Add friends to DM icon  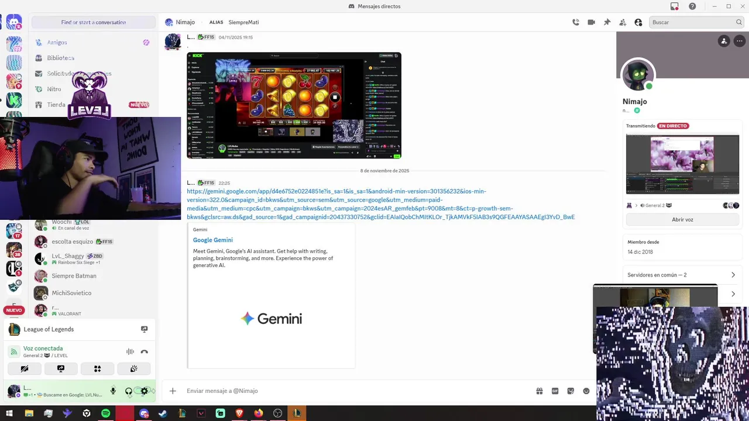tap(623, 22)
